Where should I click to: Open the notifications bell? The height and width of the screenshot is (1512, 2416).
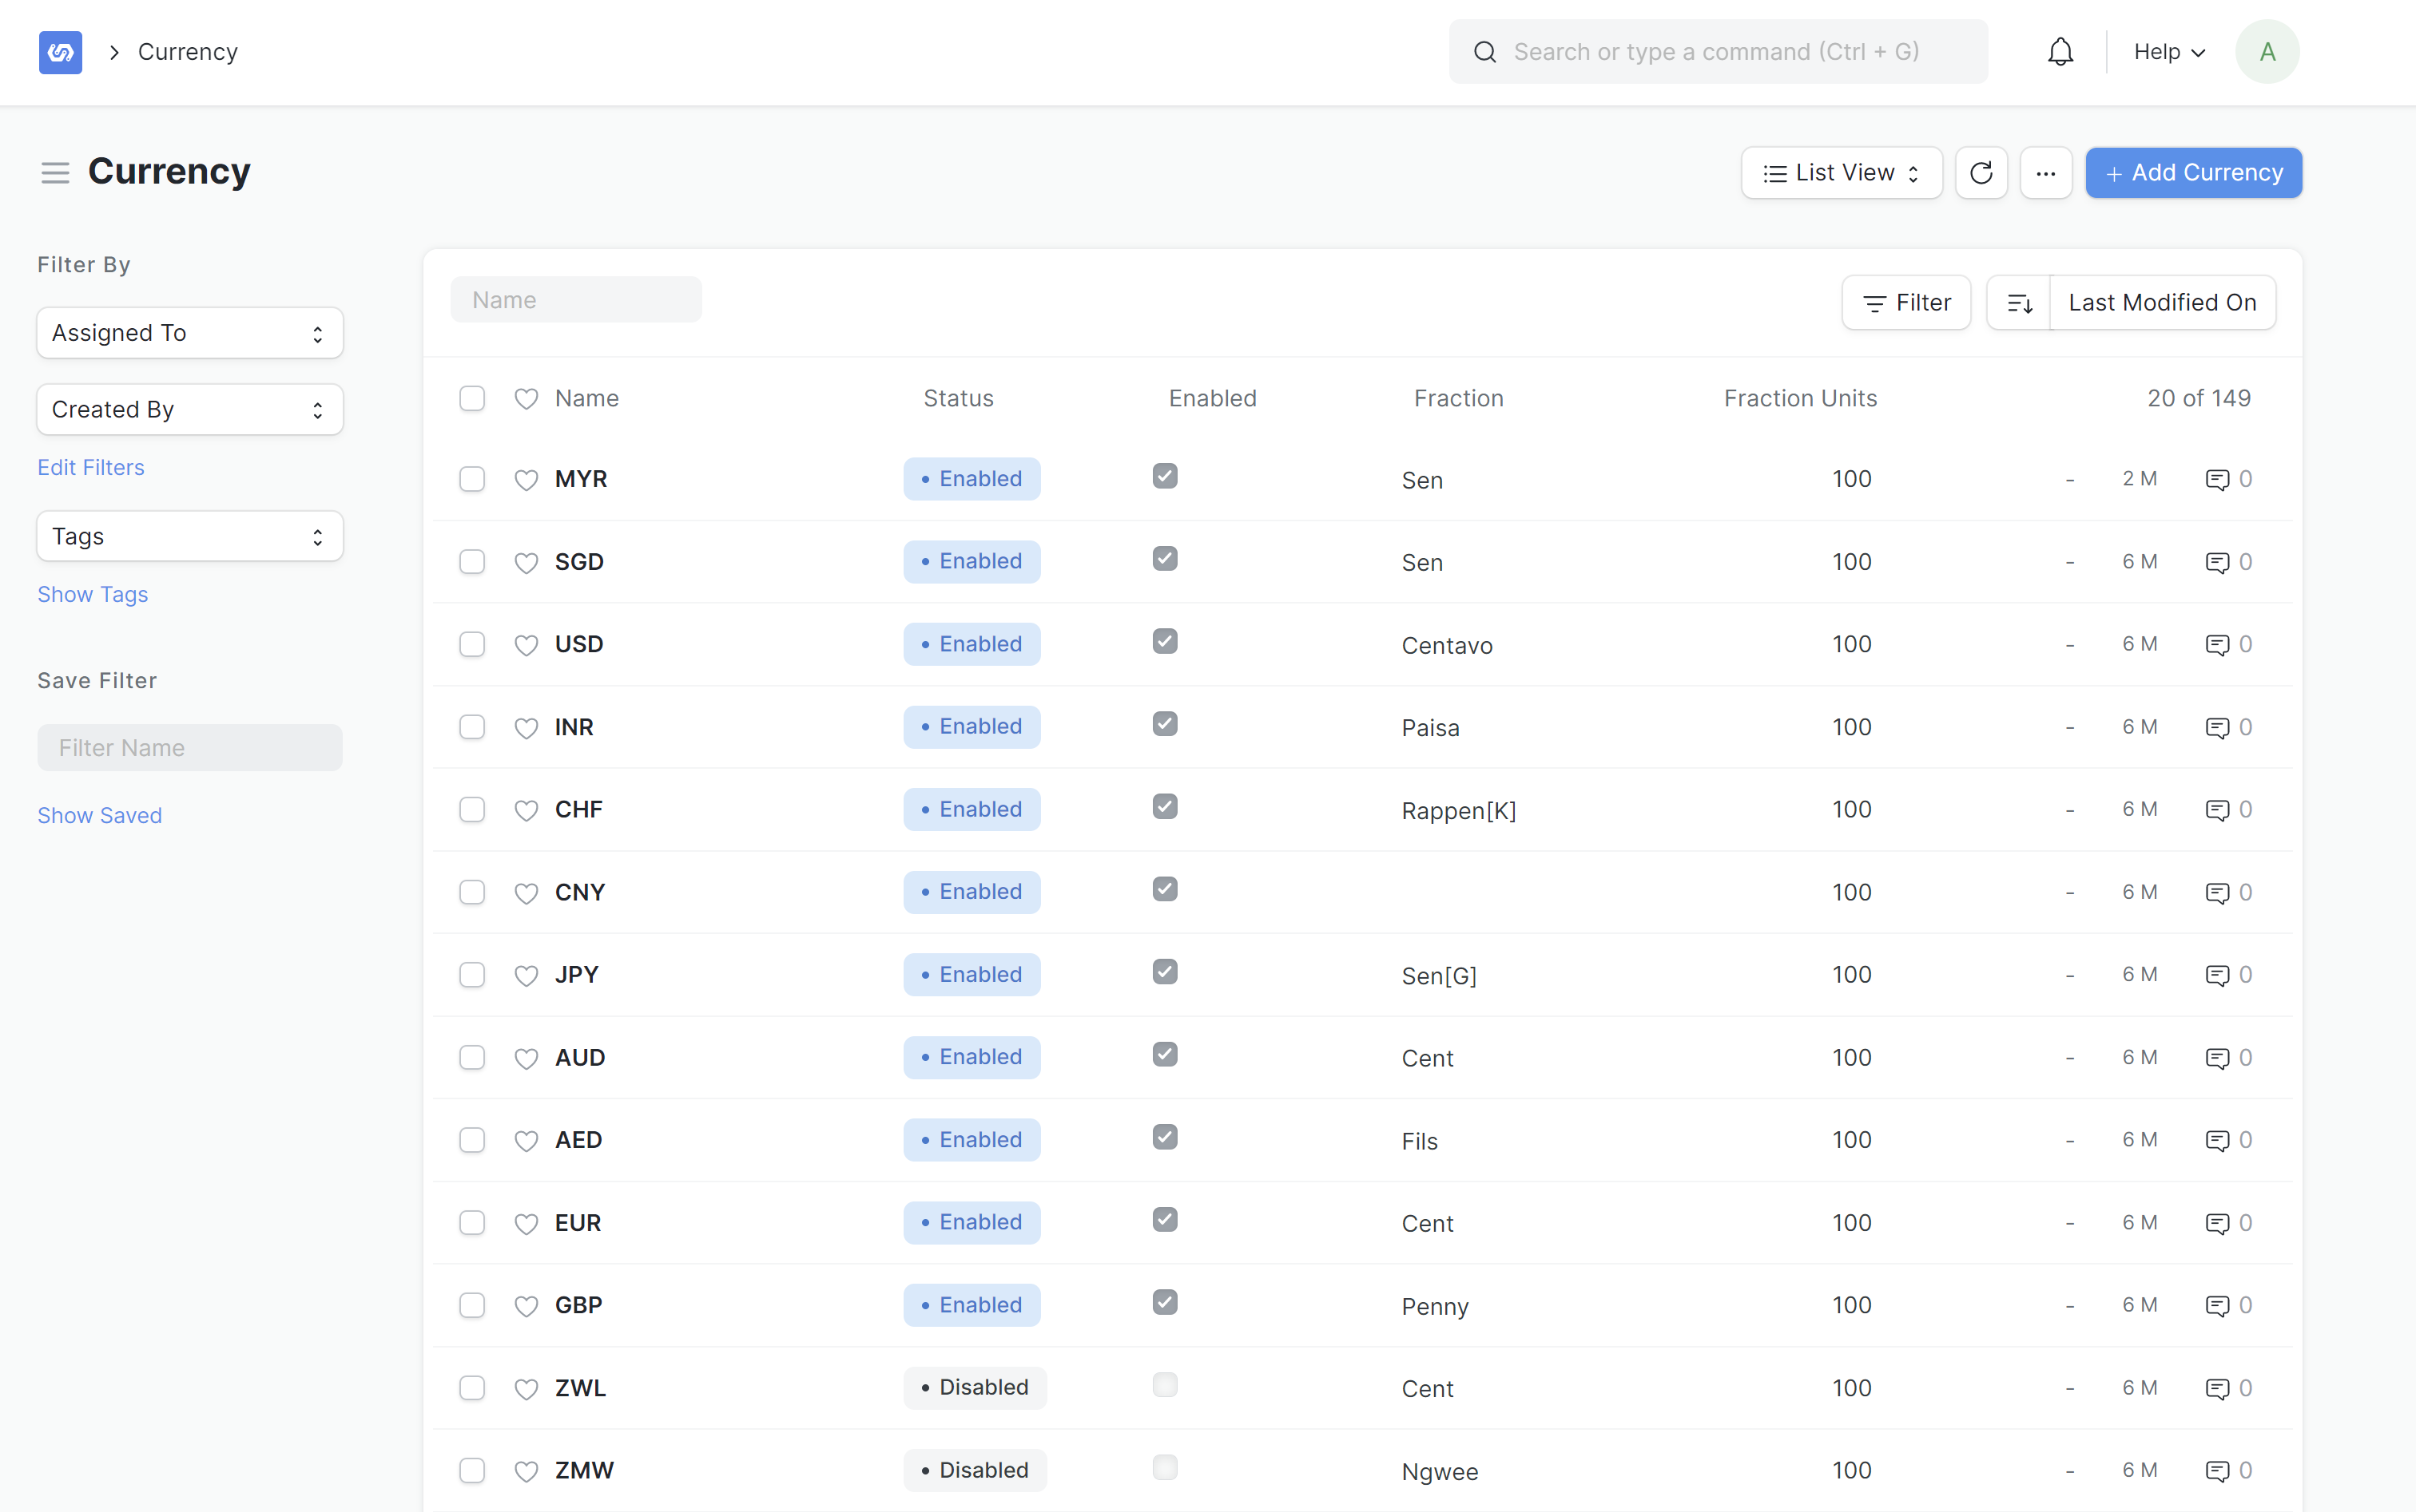2060,52
